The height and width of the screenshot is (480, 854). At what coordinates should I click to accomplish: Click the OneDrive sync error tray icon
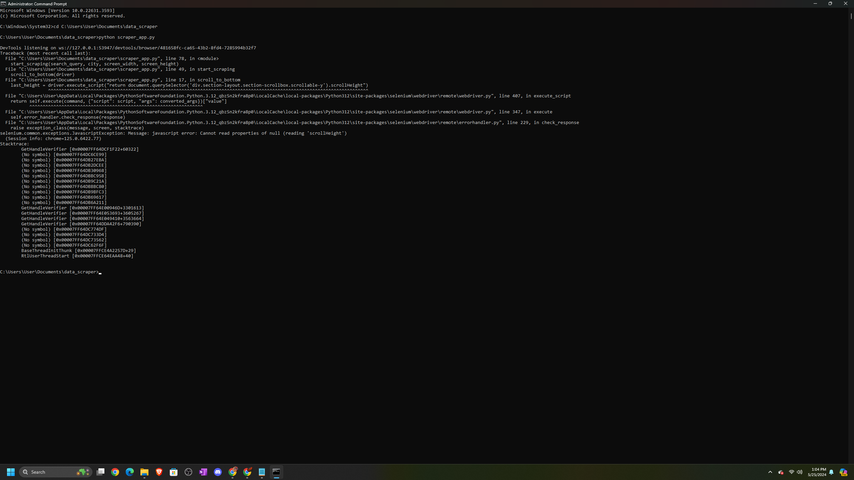click(x=781, y=472)
